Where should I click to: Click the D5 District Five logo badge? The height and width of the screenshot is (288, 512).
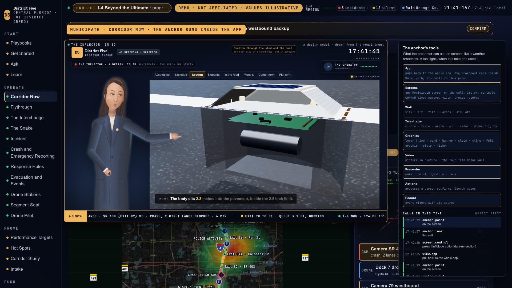point(7,15)
